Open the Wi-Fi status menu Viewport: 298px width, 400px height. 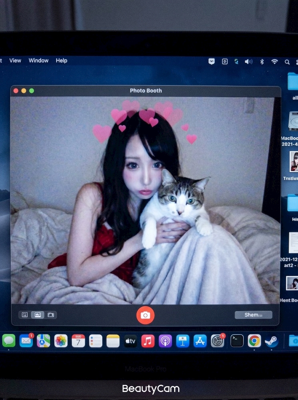(x=274, y=62)
